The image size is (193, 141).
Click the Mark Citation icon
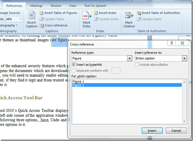129,15
